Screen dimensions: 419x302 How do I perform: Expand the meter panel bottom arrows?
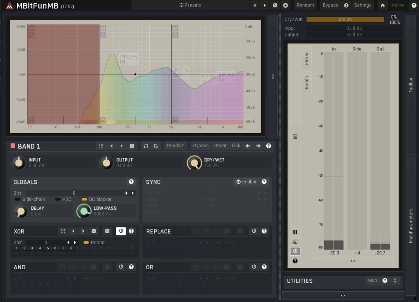coord(353,261)
